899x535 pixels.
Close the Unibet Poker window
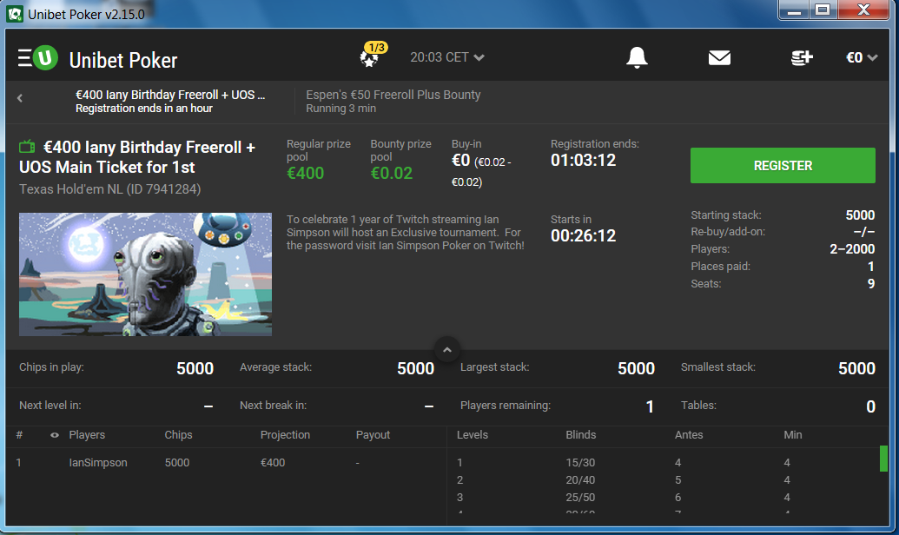864,10
